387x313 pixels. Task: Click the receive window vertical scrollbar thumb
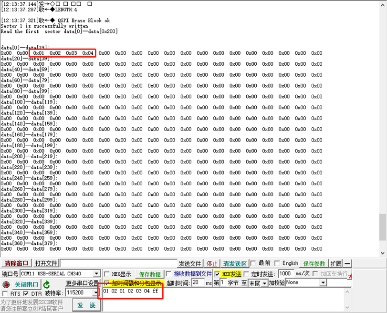(x=383, y=227)
